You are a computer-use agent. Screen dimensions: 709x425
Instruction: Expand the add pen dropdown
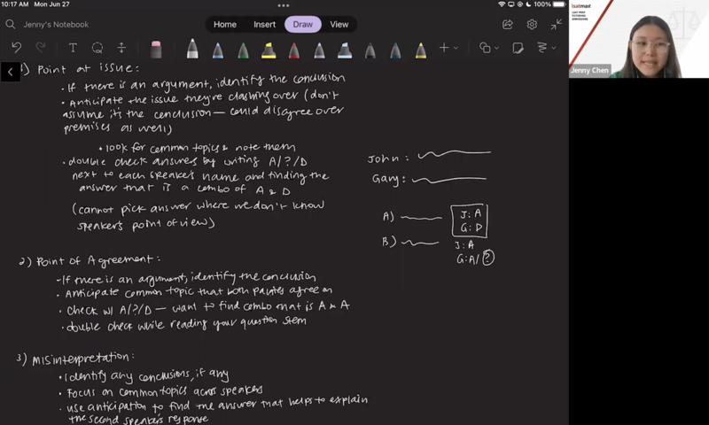448,48
